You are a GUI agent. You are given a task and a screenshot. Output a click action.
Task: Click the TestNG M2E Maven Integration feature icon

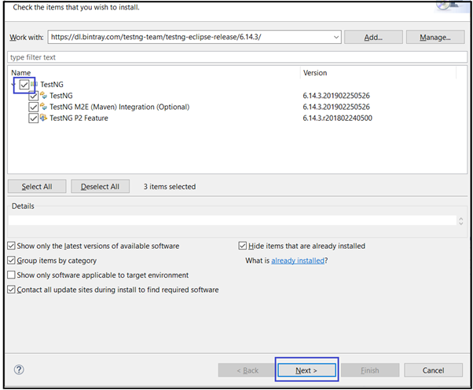tap(43, 107)
